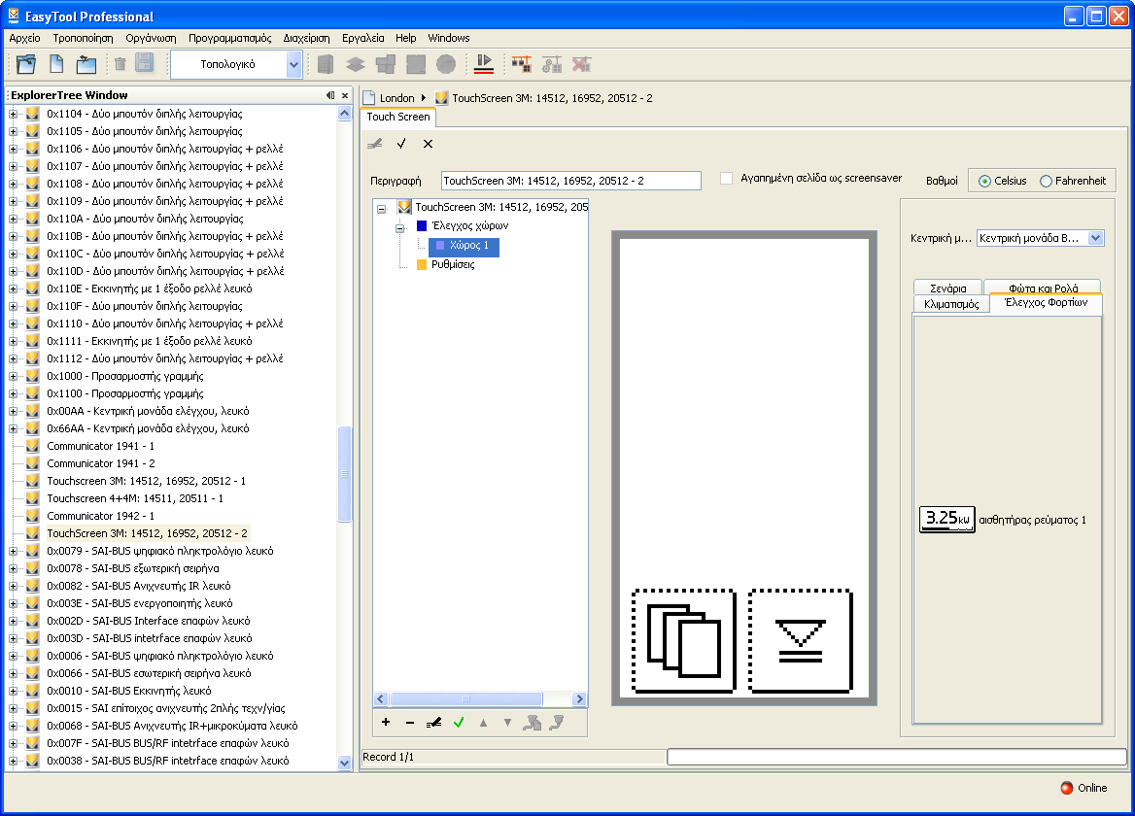
Task: Open the Windows menu
Action: click(x=449, y=38)
